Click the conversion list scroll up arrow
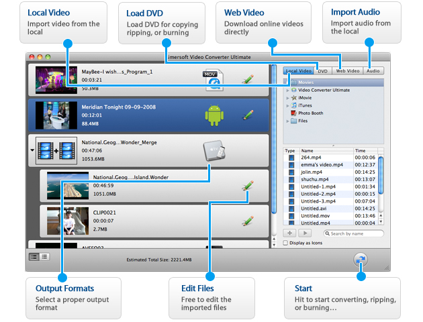The height and width of the screenshot is (322, 423). 274,239
